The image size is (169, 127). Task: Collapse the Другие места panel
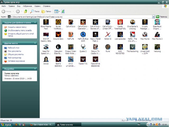[35, 43]
